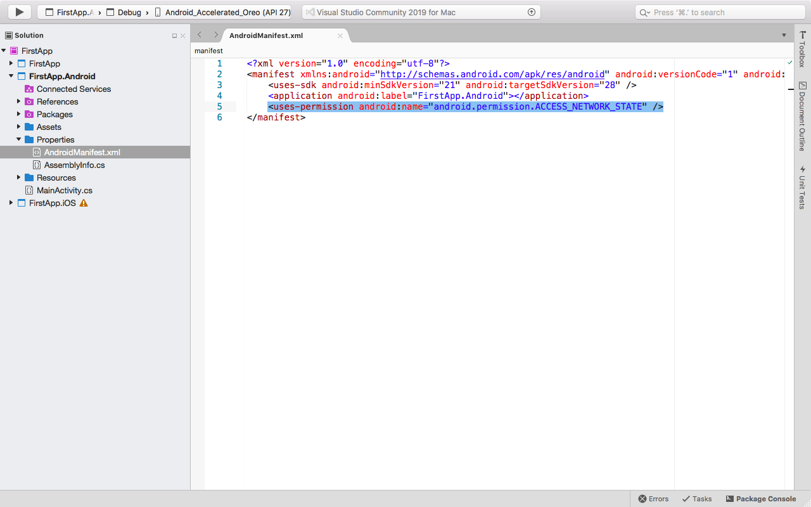
Task: Select the FirstApp solution icon
Action: point(14,51)
